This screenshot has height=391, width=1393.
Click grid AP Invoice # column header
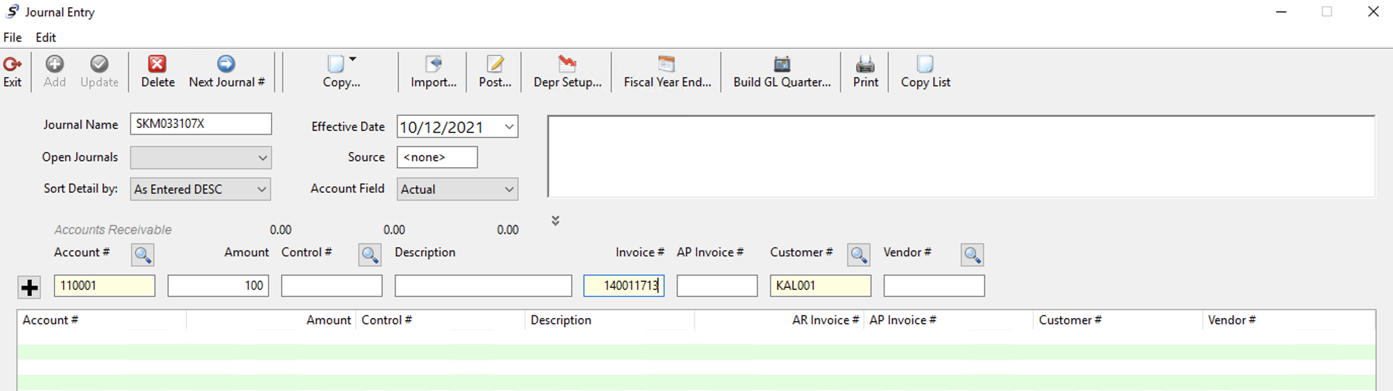point(948,320)
